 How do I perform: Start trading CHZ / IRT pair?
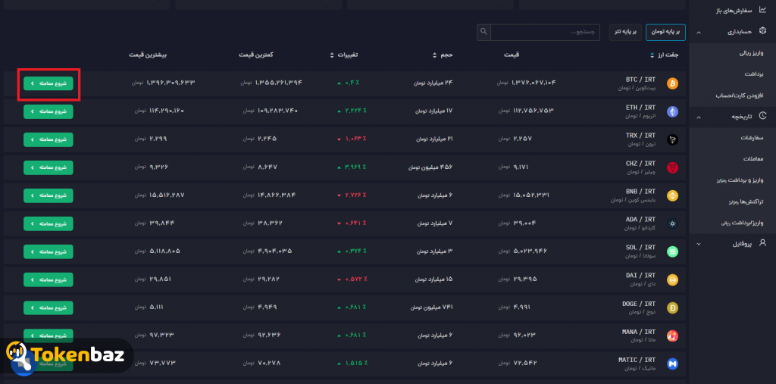click(48, 167)
